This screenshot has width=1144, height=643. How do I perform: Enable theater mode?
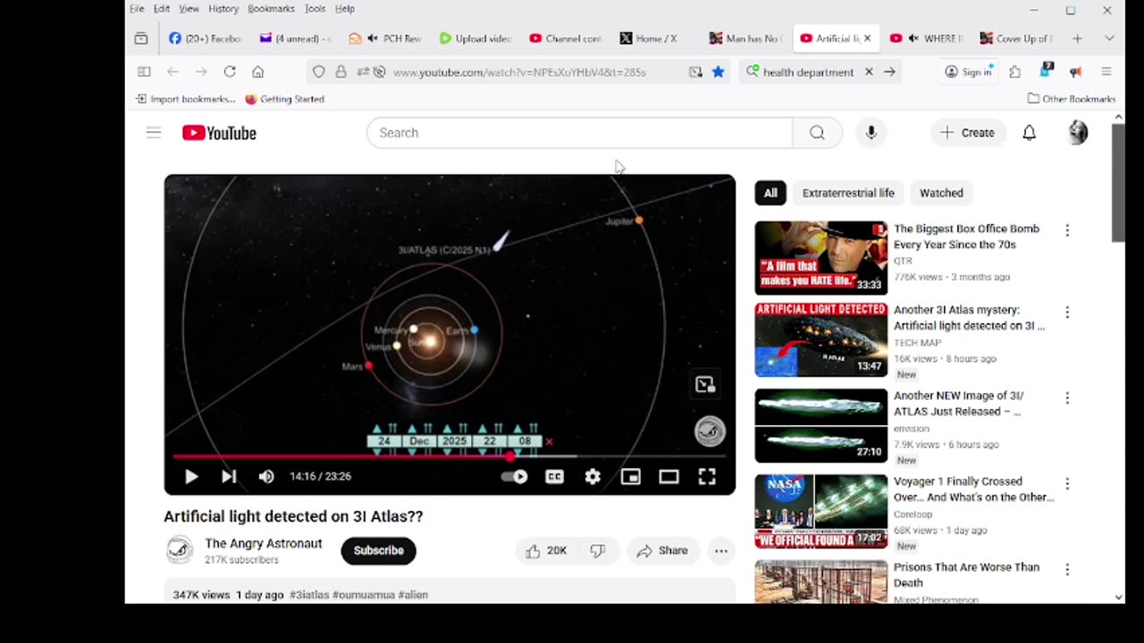pyautogui.click(x=669, y=477)
